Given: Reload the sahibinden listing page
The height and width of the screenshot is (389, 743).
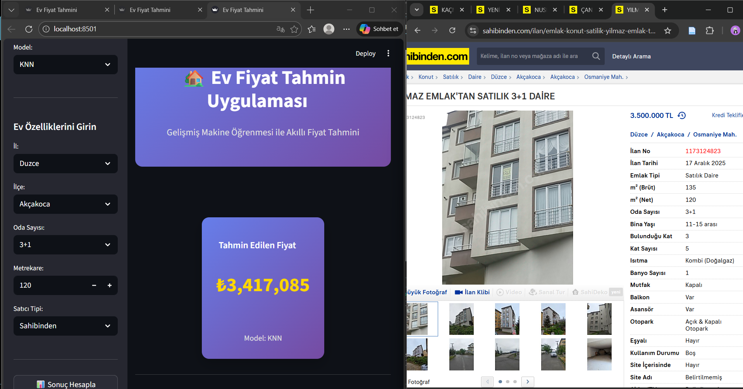Looking at the screenshot, I should point(452,31).
